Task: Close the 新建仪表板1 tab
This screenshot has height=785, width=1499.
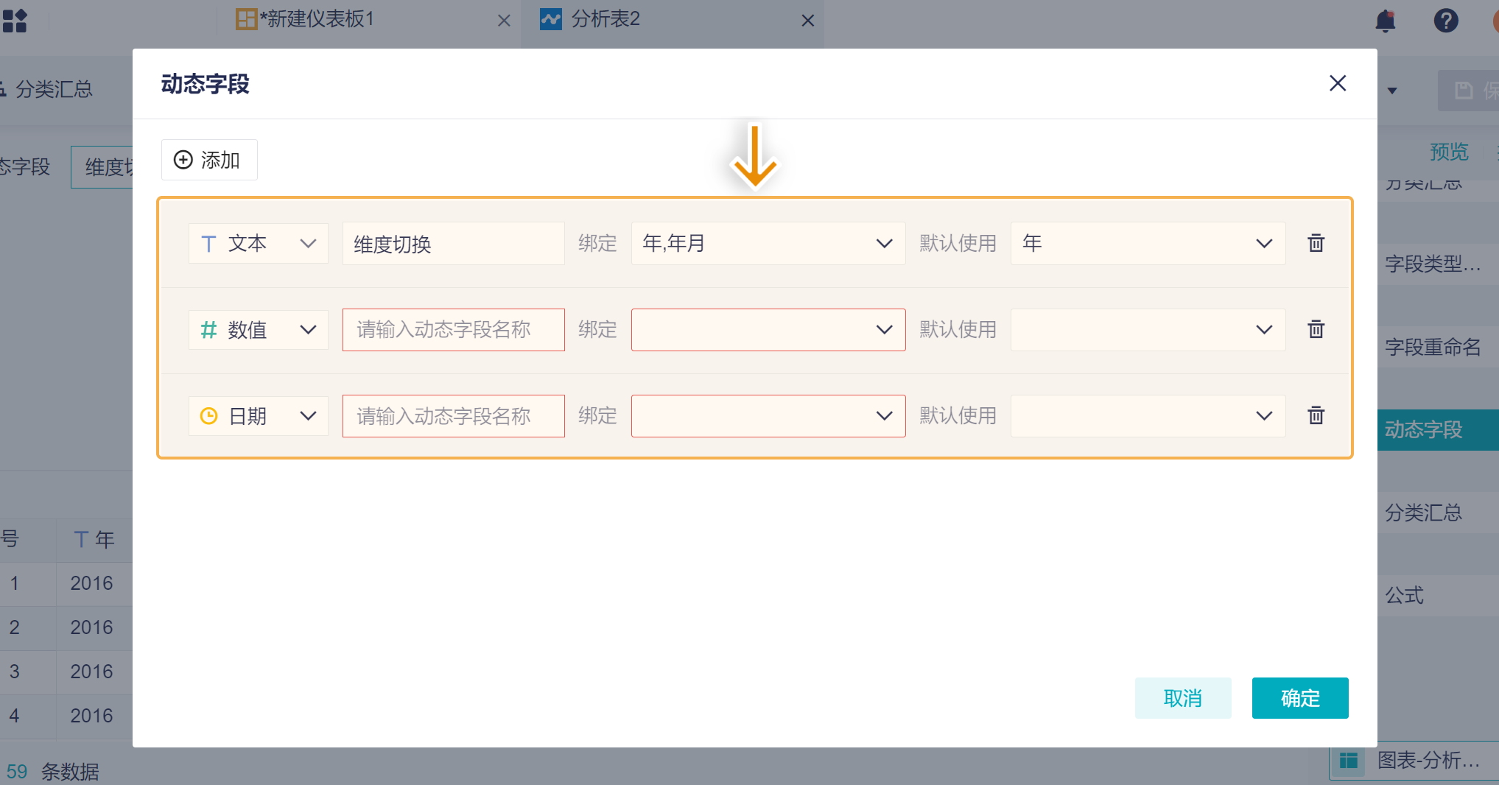Action: coord(504,21)
